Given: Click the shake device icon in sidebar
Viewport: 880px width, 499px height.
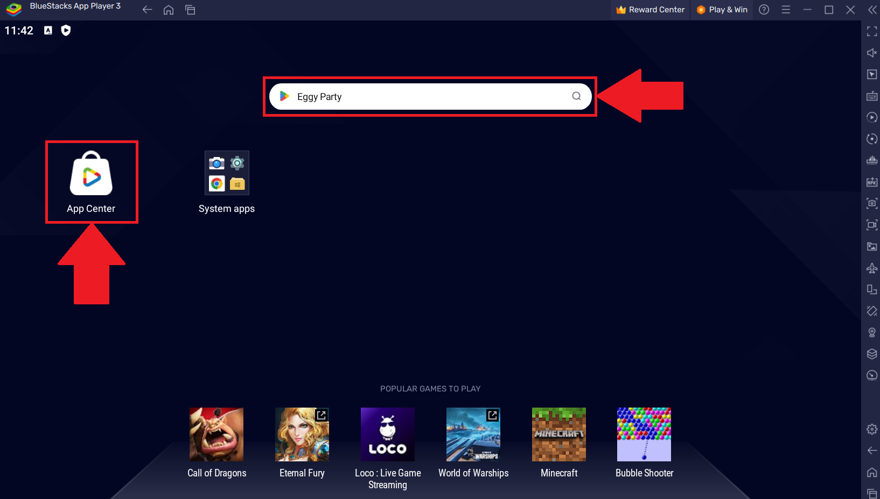Looking at the screenshot, I should tap(872, 311).
